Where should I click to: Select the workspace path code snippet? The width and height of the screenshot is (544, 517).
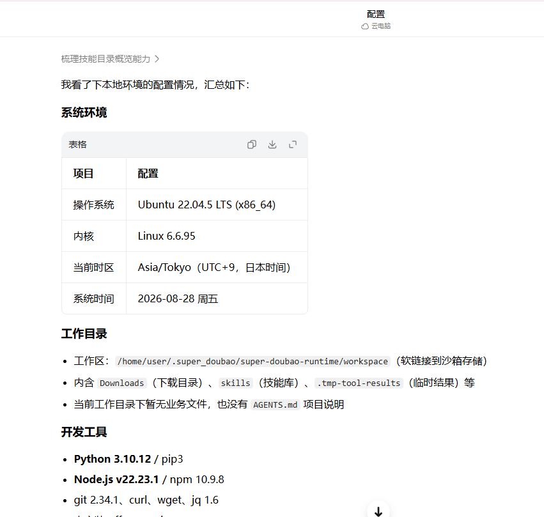click(x=253, y=361)
